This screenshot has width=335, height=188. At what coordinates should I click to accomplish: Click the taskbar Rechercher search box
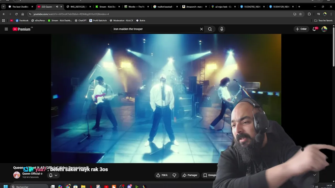(29, 186)
